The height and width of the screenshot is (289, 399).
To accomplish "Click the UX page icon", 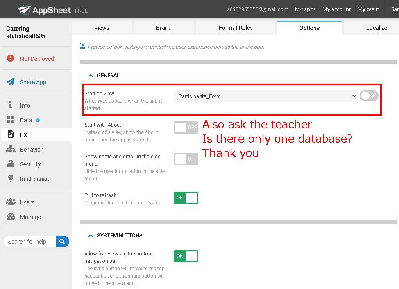I will [x=11, y=134].
